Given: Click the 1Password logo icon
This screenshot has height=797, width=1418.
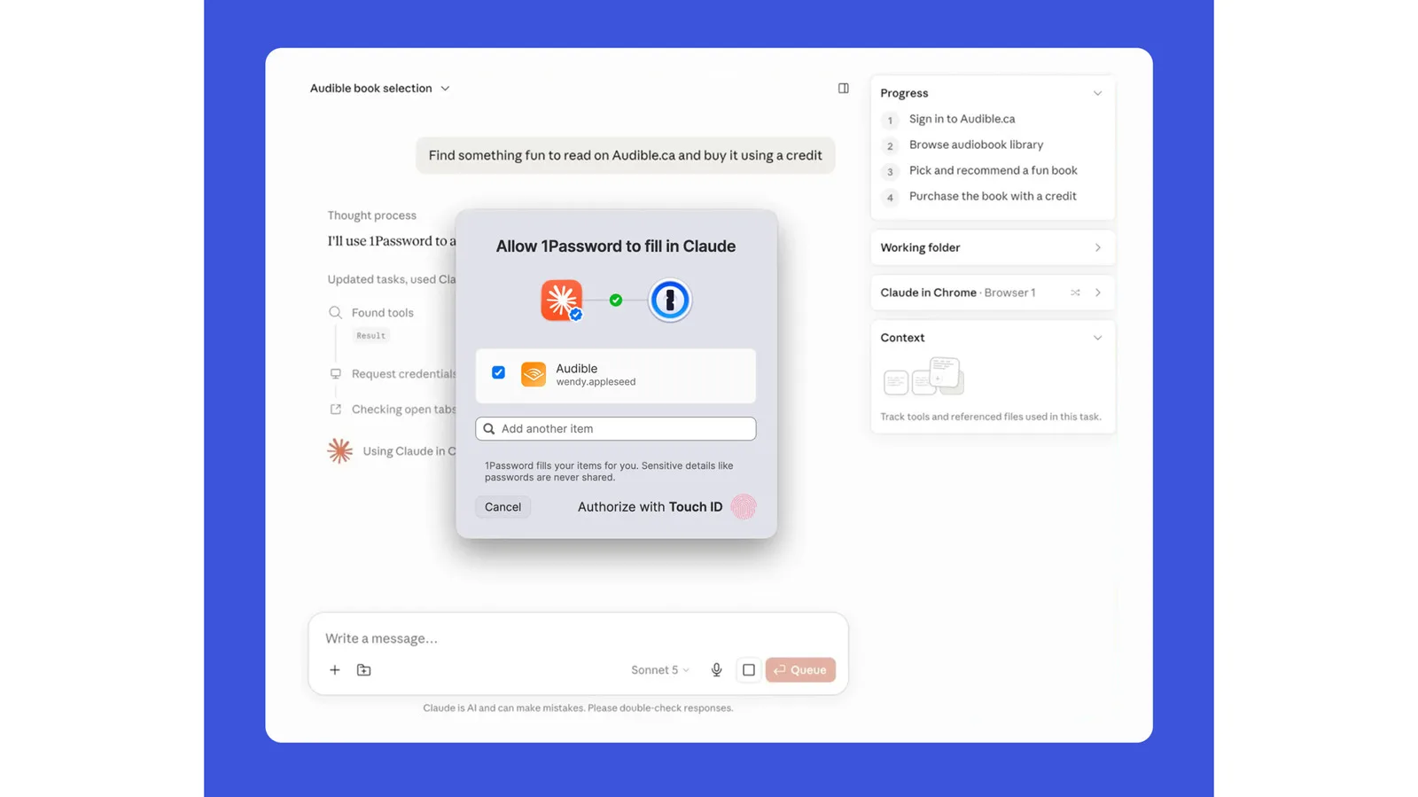Looking at the screenshot, I should pyautogui.click(x=670, y=301).
